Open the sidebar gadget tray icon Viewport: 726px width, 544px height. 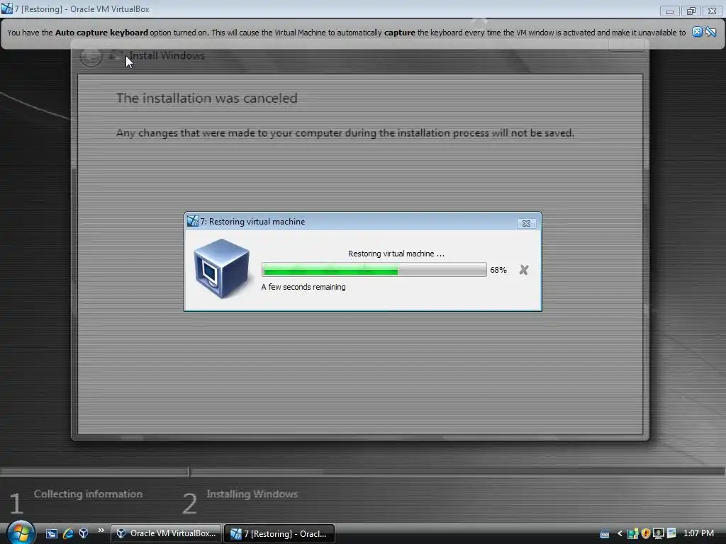pos(671,533)
